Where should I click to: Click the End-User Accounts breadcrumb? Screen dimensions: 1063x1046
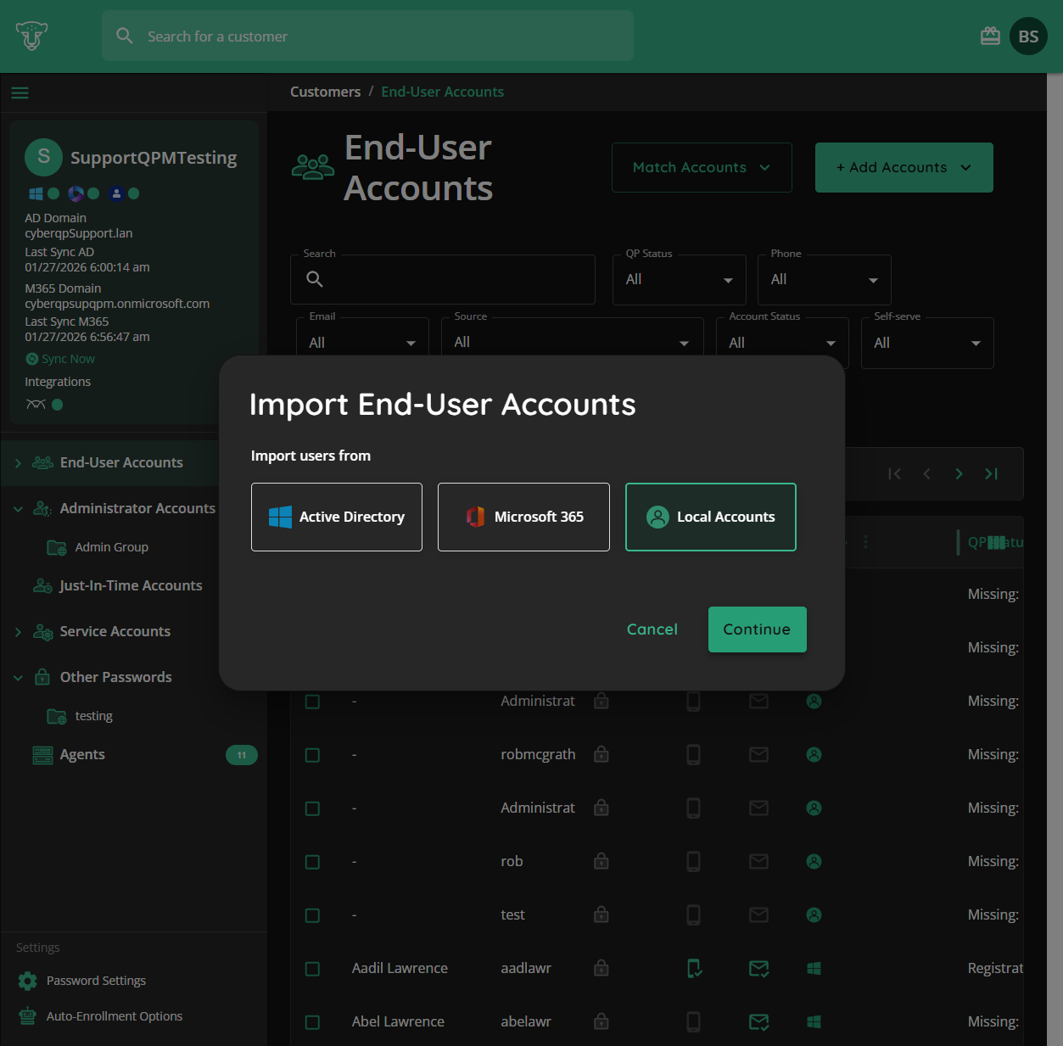[x=442, y=92]
